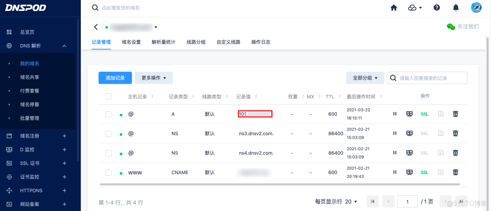Expand D 监控 sidebar section
Screen dimensions: 491x211
(x=64, y=150)
